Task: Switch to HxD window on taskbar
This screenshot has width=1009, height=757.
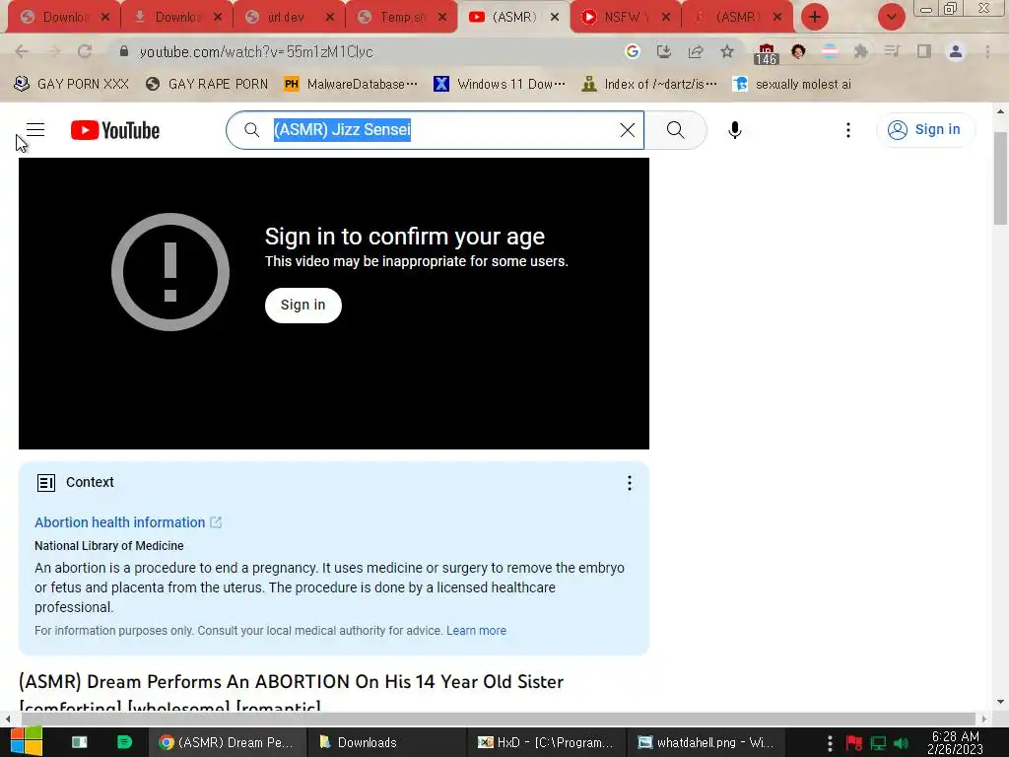Action: tap(546, 742)
